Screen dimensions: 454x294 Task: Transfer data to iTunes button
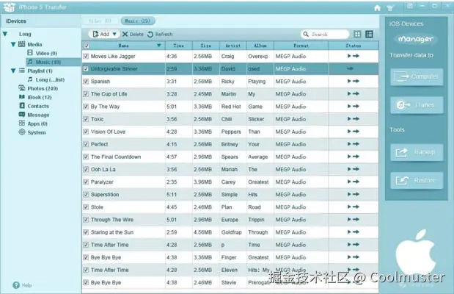tap(417, 105)
